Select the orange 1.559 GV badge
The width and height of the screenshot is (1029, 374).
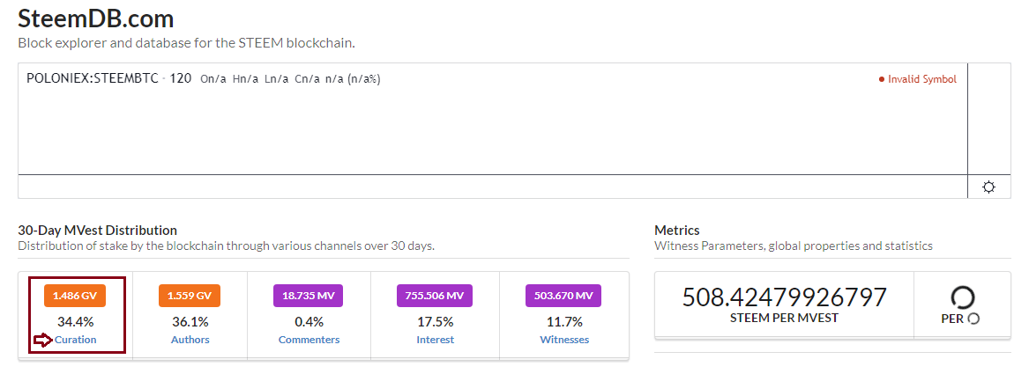coord(190,296)
